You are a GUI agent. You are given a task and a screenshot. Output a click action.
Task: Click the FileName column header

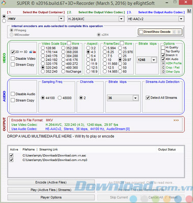(28, 150)
